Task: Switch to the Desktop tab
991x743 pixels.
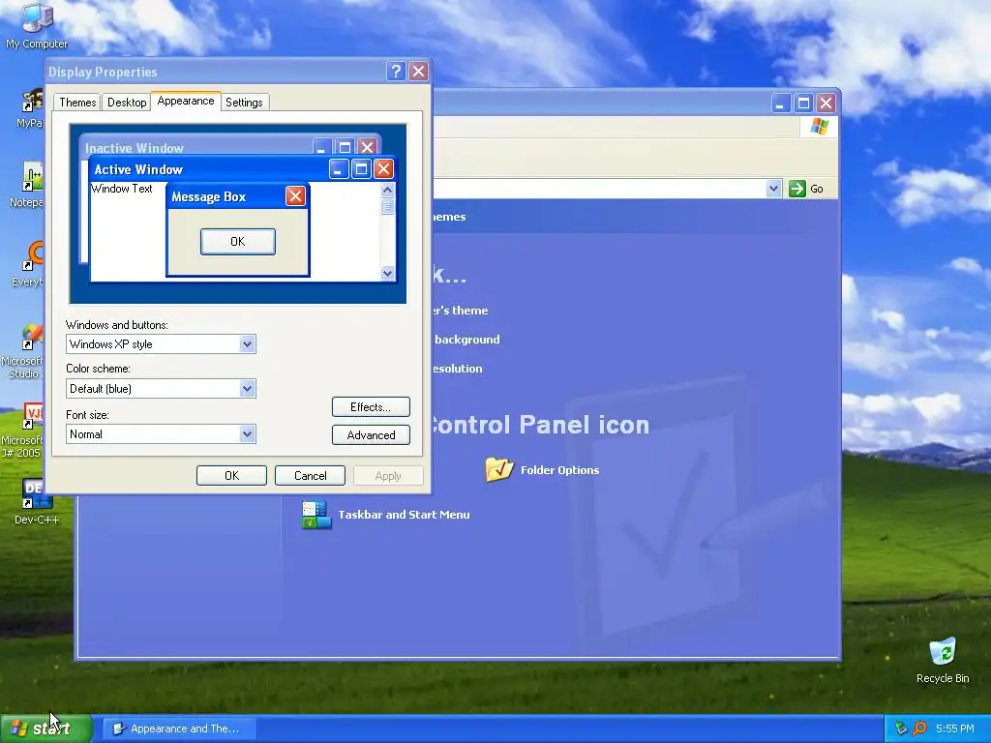Action: coord(127,103)
